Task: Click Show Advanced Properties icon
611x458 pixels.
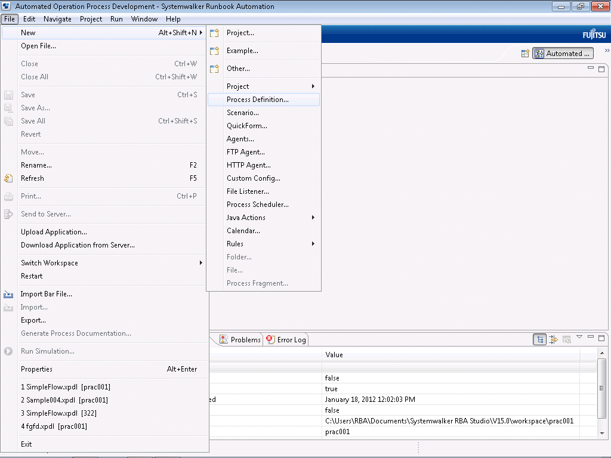Action: pos(553,339)
